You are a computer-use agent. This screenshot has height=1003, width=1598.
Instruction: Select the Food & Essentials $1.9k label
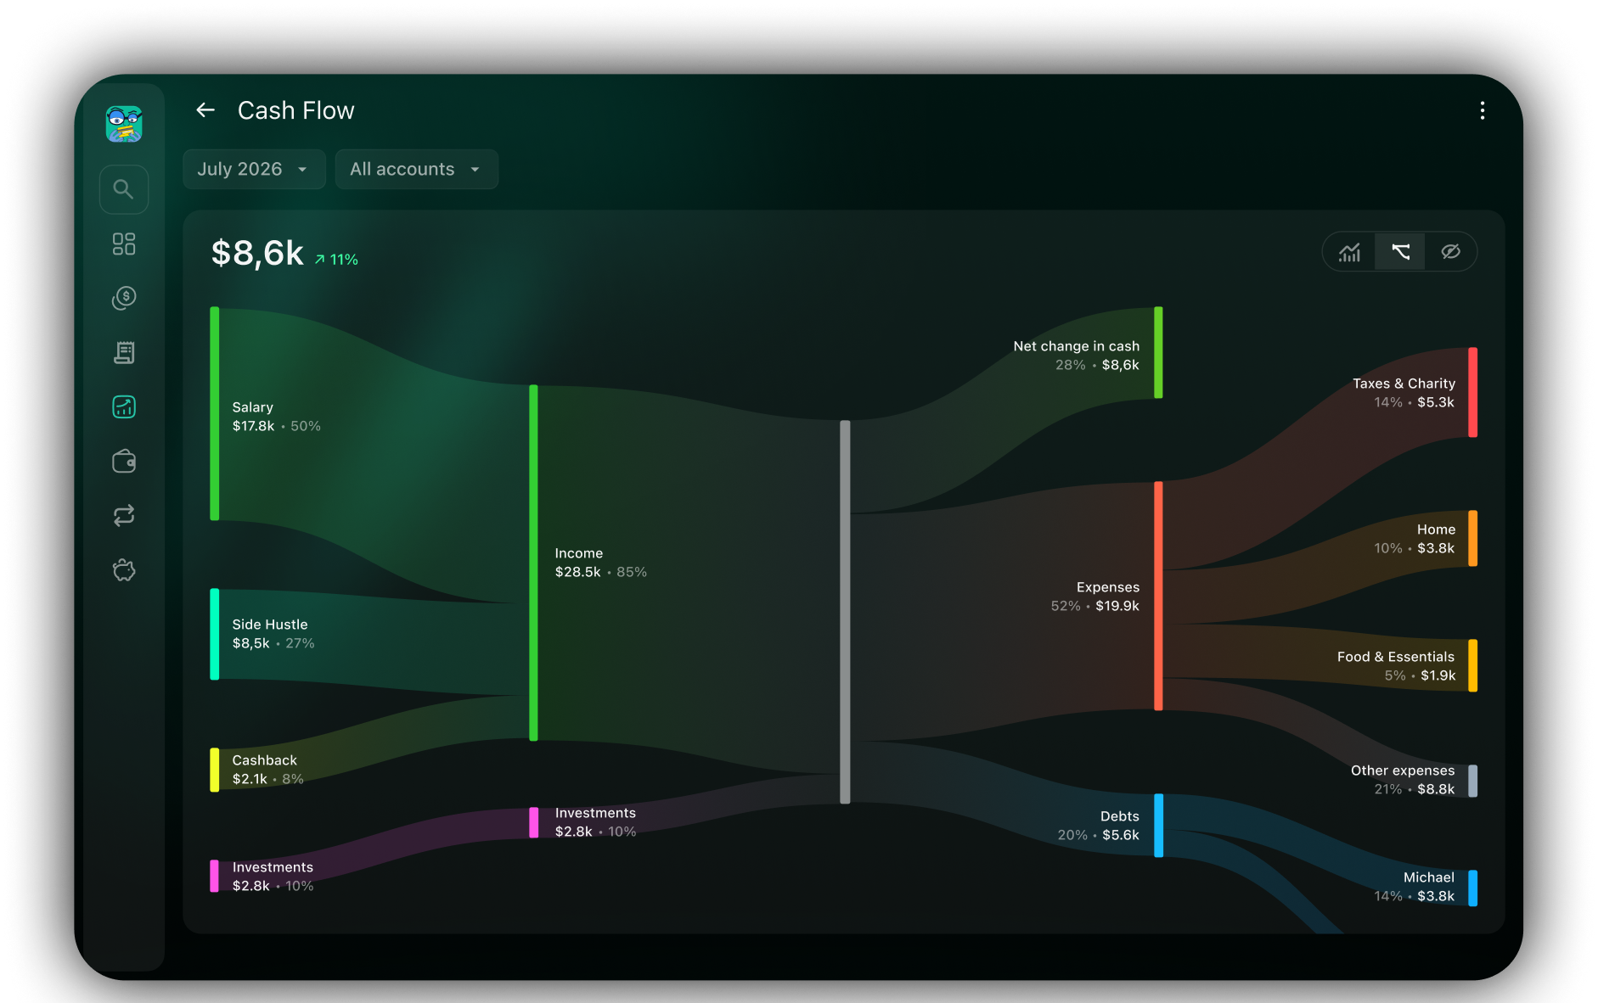click(x=1396, y=666)
